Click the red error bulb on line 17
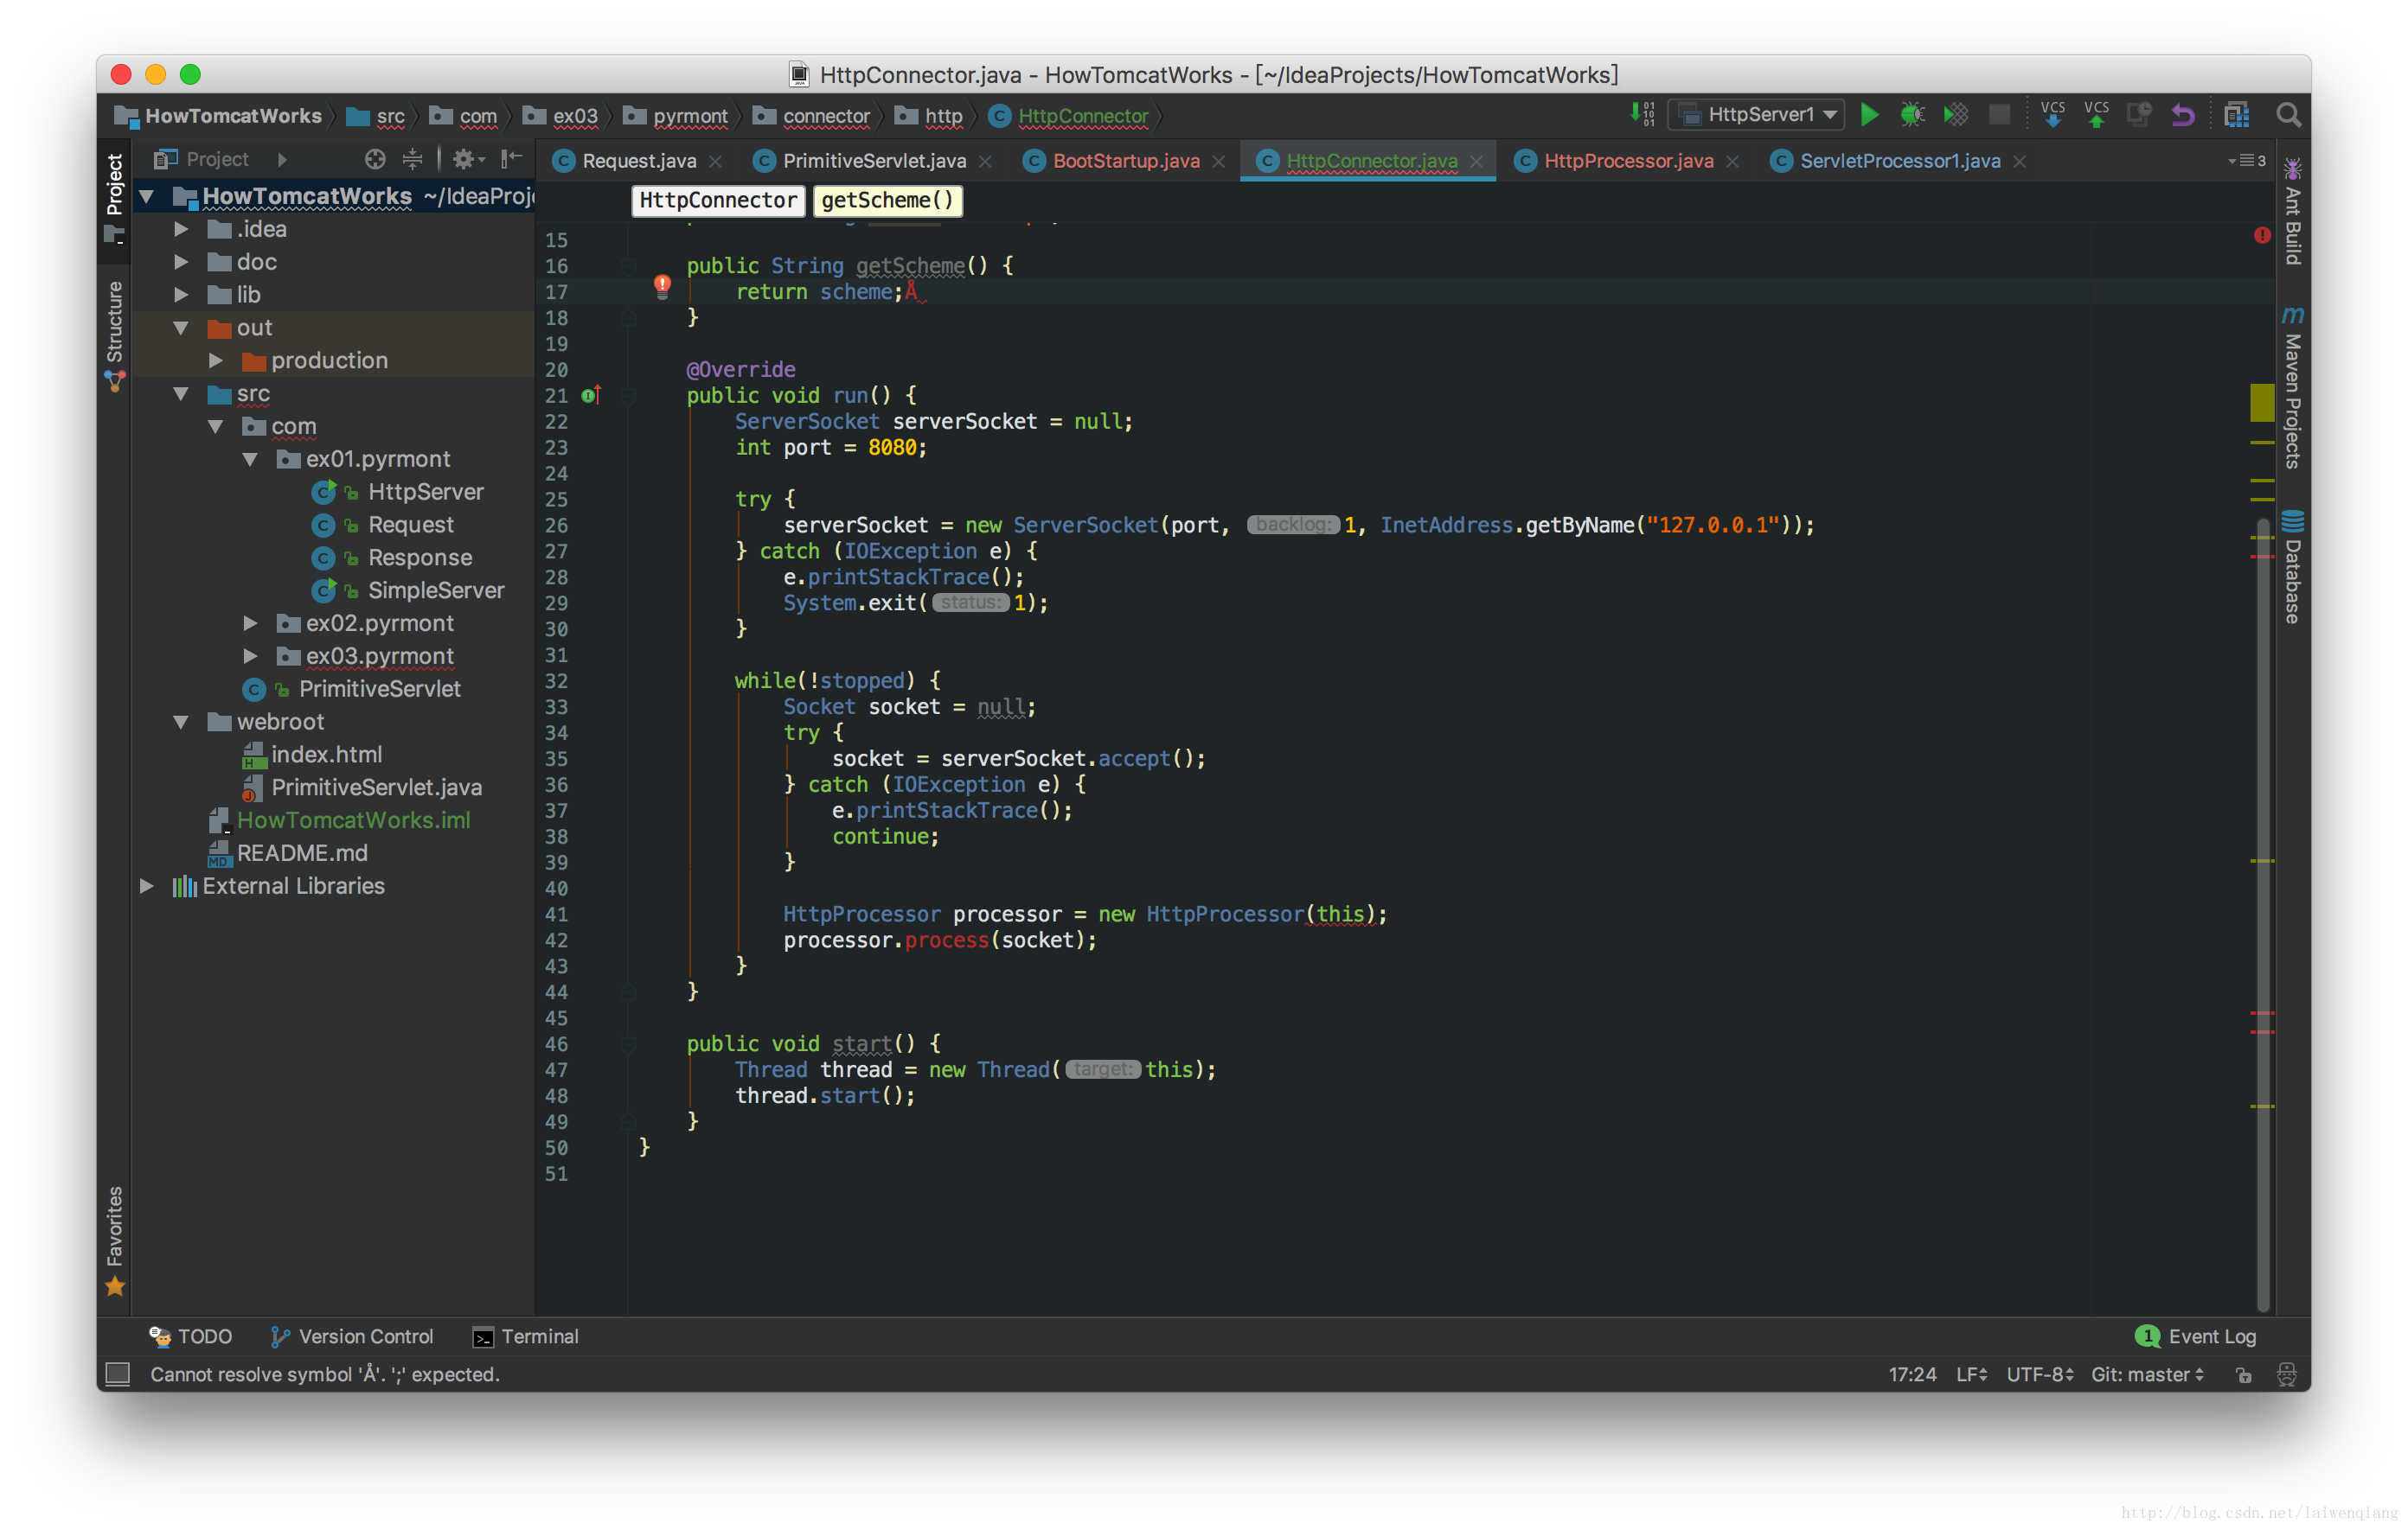The width and height of the screenshot is (2408, 1530). pos(662,287)
